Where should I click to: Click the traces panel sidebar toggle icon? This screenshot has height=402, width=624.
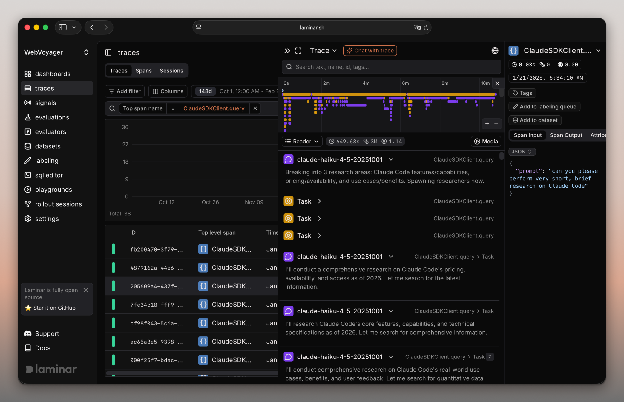pos(108,53)
